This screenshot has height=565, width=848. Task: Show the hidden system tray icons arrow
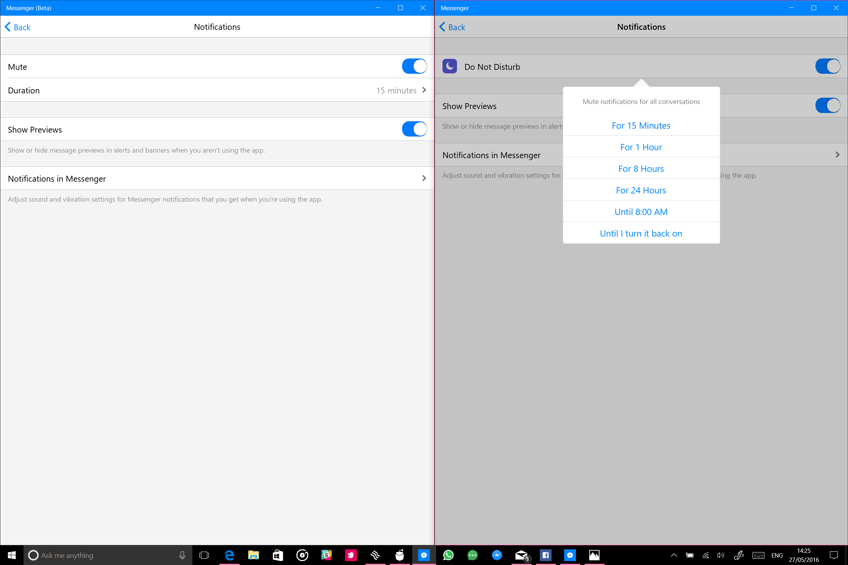coord(674,555)
